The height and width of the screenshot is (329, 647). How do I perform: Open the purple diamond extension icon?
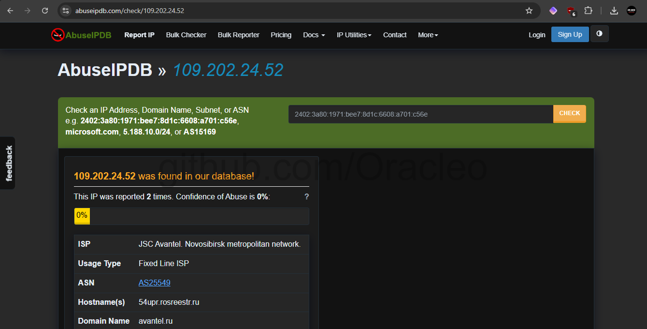pos(553,11)
